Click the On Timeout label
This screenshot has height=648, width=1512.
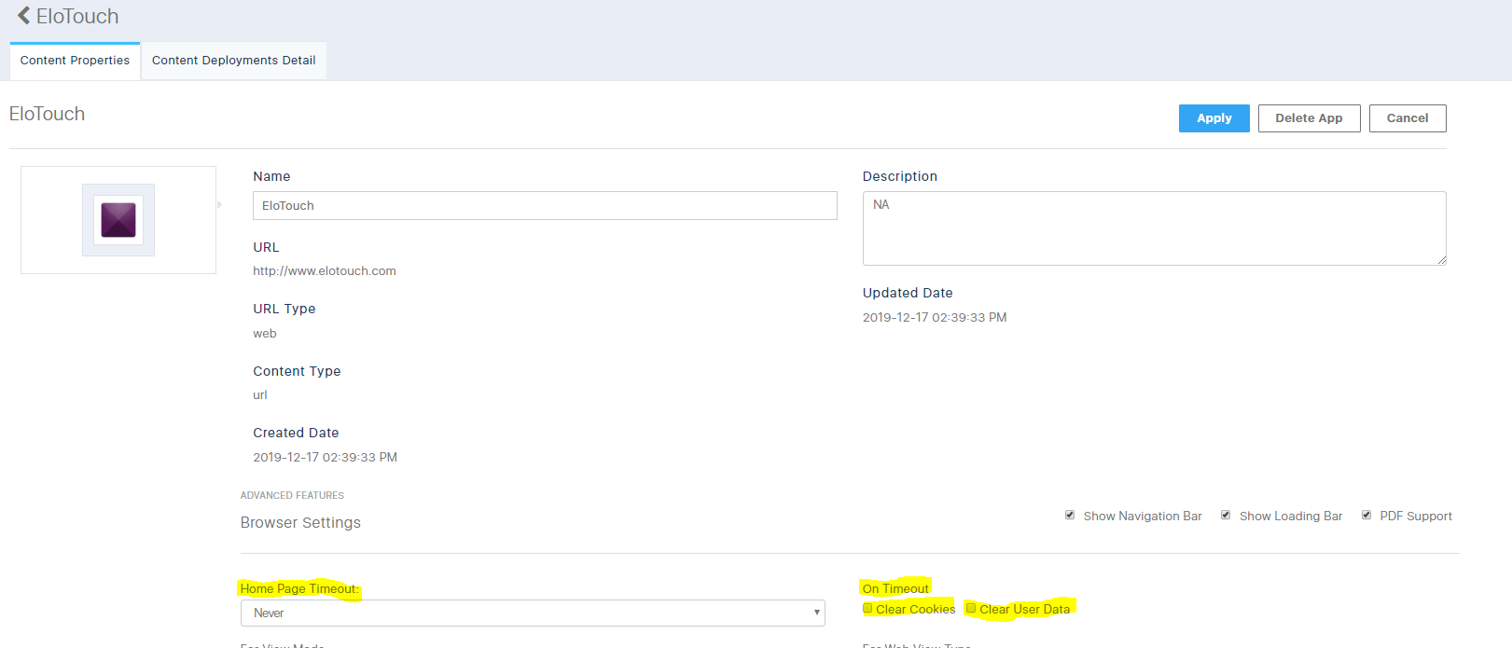click(895, 588)
